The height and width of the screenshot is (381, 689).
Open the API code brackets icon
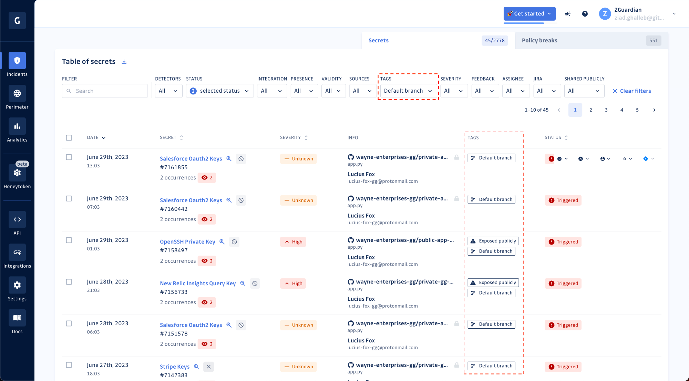point(17,220)
